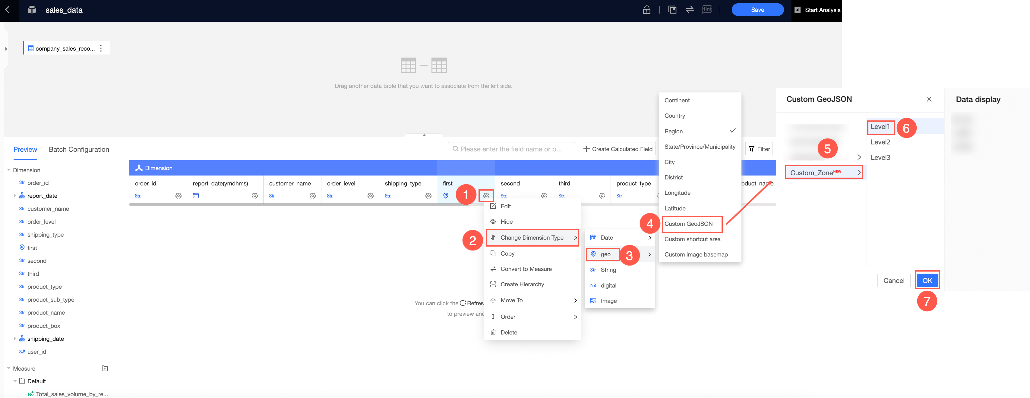1030x398 pixels.
Task: Choose Custom GeoJSON from geo list
Action: click(x=688, y=224)
